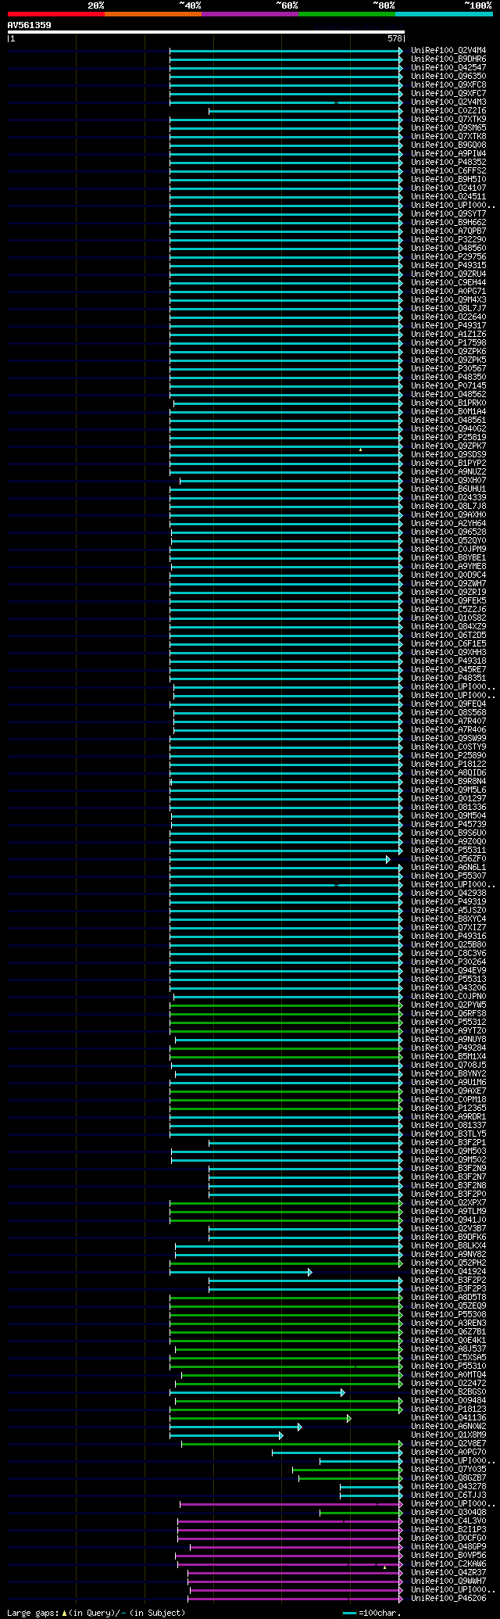Click the purple ~60% identity legend segment
The height and width of the screenshot is (1619, 500).
(250, 14)
